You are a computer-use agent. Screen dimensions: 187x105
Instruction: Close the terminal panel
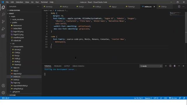[183, 66]
